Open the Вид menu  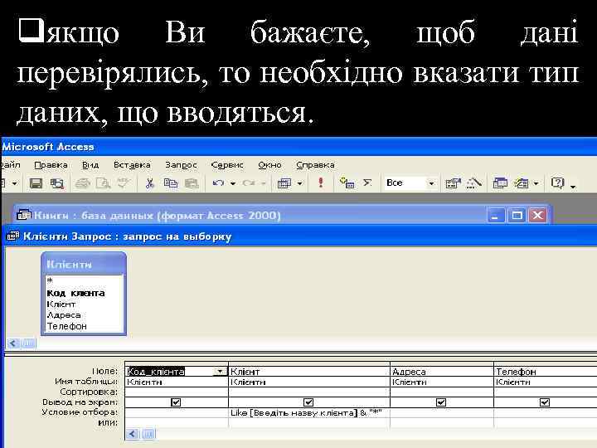pos(90,165)
